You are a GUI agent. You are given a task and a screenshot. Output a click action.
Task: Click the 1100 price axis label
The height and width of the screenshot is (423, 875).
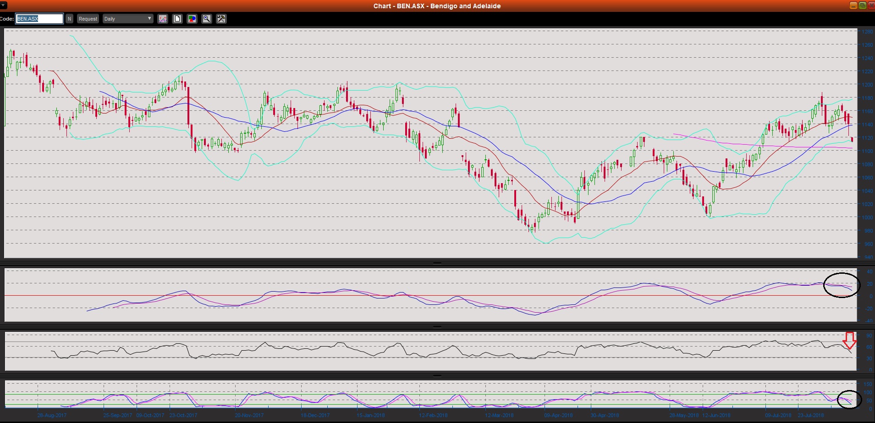867,151
